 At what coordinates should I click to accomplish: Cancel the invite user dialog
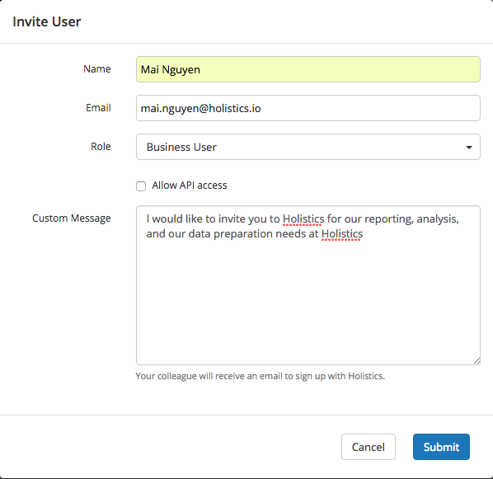pos(369,447)
